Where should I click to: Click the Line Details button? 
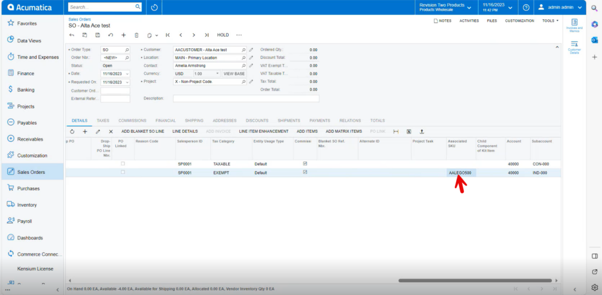[185, 131]
